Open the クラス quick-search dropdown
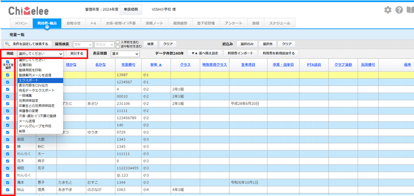This screenshot has height=196, width=414. 105,44
